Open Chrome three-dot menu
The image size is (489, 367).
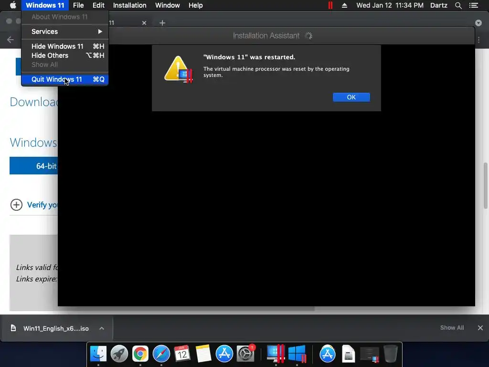point(478,40)
